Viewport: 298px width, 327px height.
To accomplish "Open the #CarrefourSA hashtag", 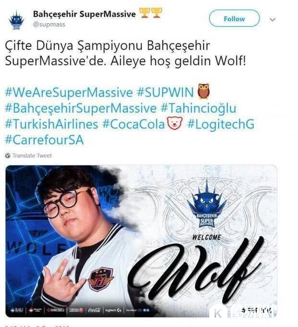I will tap(44, 140).
